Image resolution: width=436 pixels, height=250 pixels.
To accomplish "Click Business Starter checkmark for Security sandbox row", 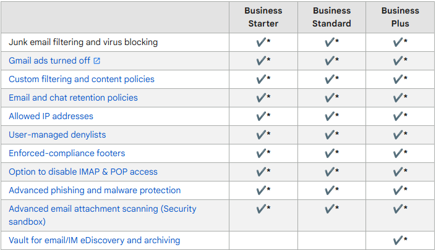I will tap(263, 209).
